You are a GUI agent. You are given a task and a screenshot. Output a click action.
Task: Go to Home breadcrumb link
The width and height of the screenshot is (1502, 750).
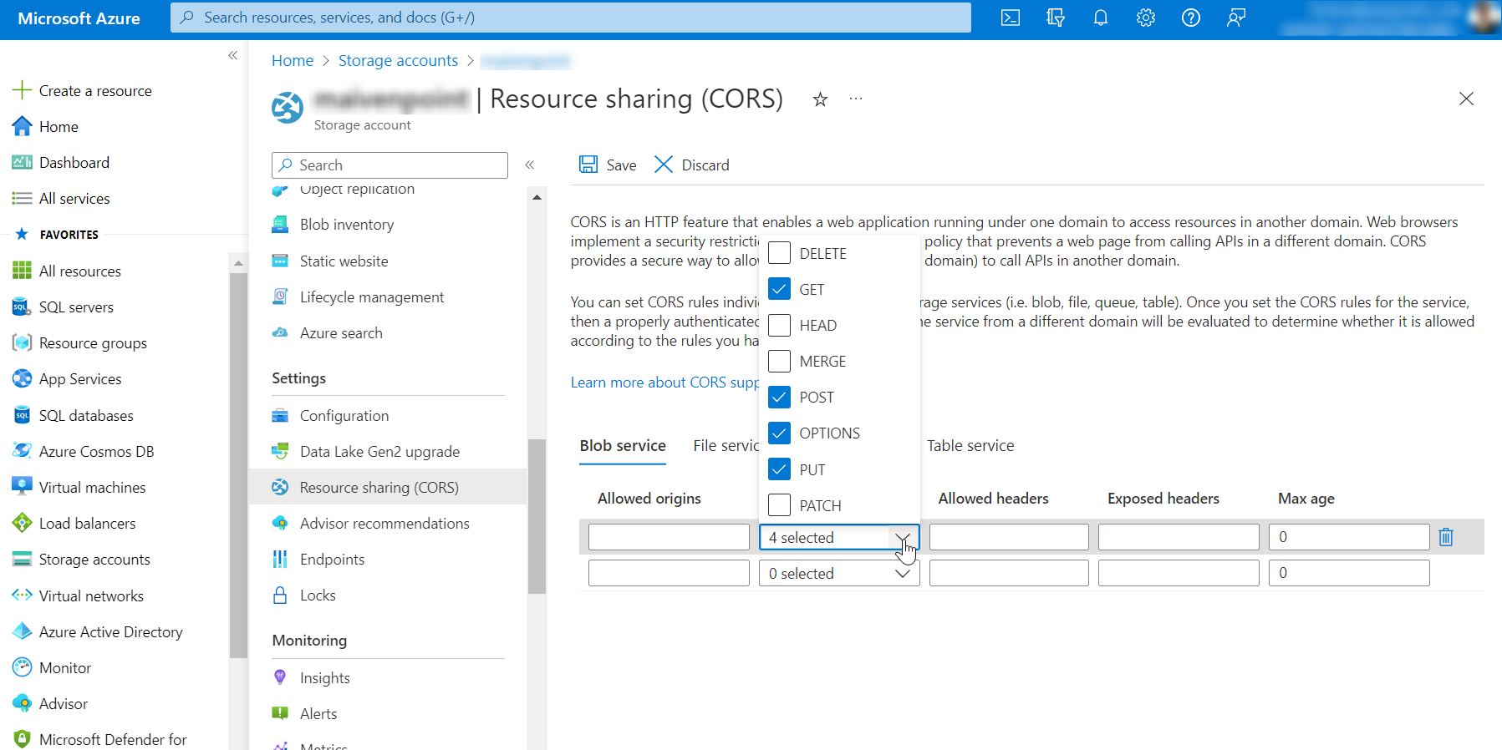(x=293, y=60)
